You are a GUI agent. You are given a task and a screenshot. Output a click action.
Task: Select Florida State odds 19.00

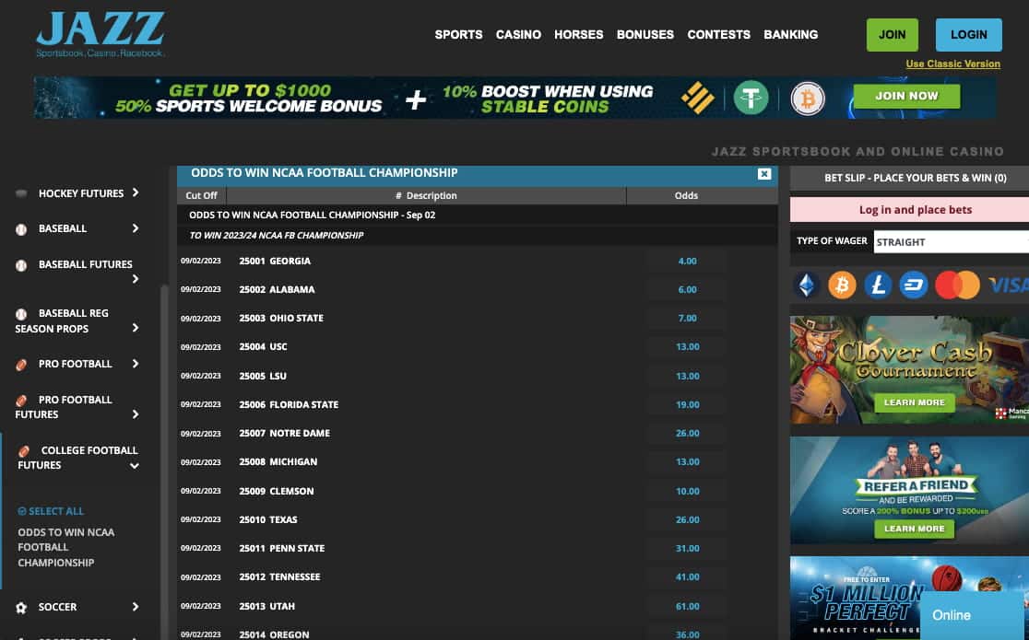pyautogui.click(x=687, y=404)
